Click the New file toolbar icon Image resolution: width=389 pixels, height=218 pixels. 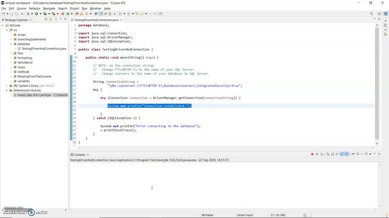coord(4,14)
